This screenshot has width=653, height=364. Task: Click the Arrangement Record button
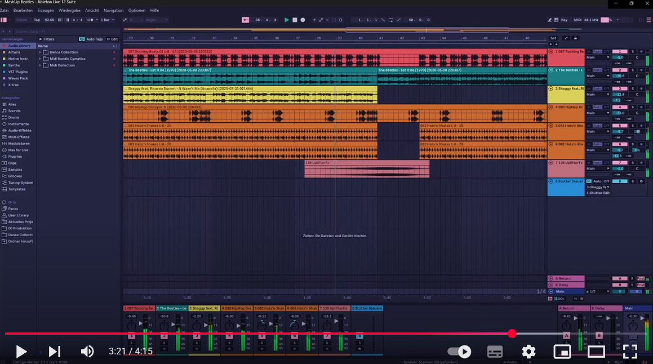tap(303, 20)
